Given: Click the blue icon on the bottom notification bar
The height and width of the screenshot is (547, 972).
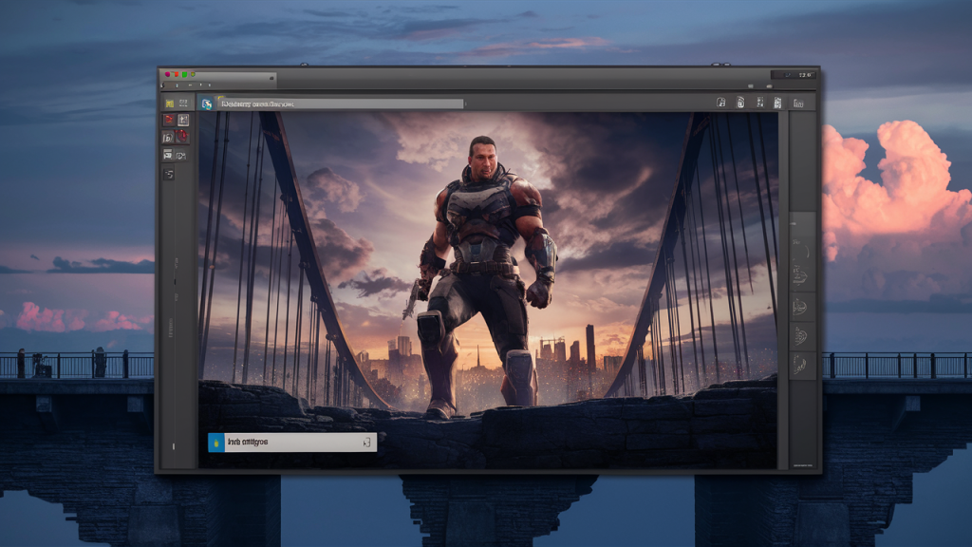Looking at the screenshot, I should [x=216, y=442].
